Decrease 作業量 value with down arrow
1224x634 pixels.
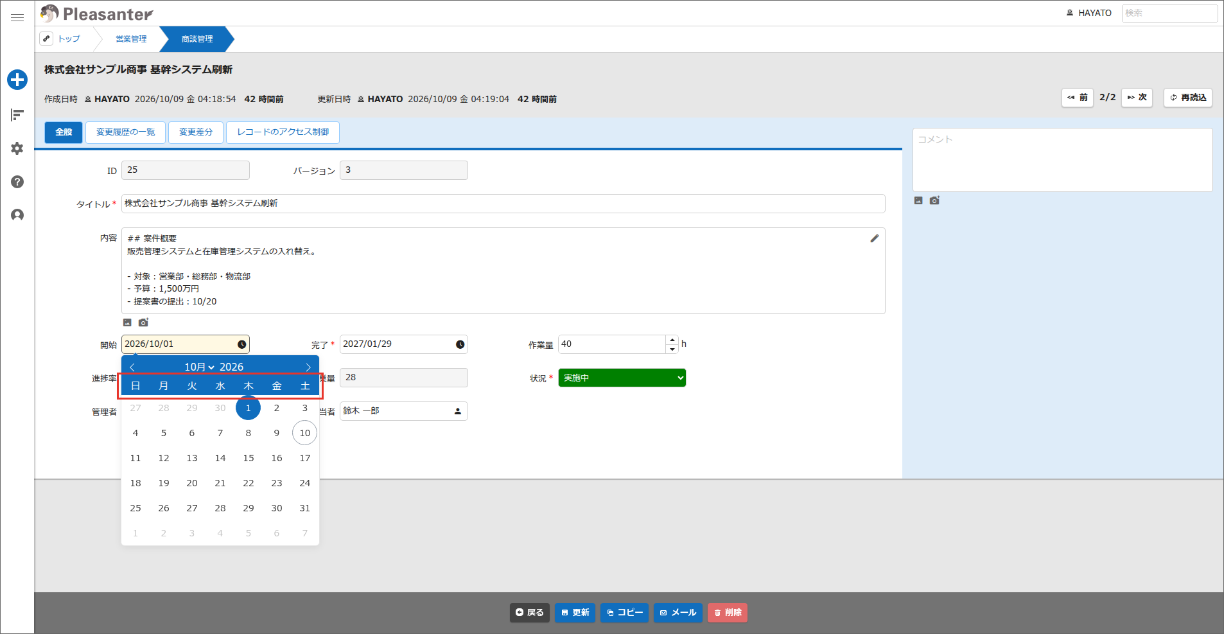point(672,349)
